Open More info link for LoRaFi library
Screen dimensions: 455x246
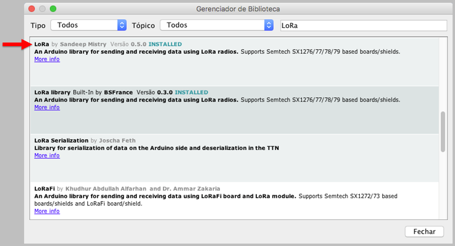(x=47, y=211)
